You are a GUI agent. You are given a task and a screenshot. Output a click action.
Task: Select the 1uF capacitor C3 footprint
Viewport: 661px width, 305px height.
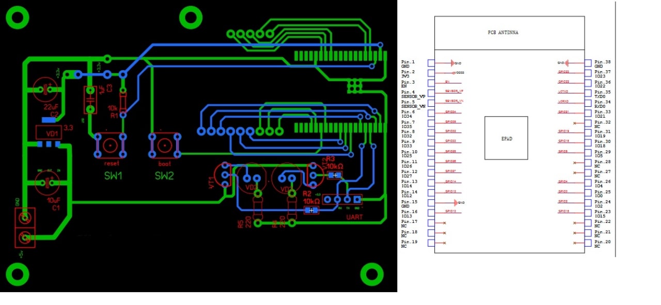[x=90, y=100]
